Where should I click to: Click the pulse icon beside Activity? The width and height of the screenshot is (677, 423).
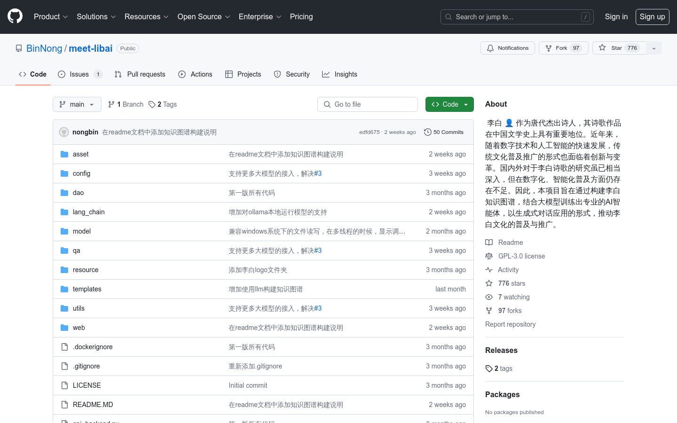[x=489, y=270]
